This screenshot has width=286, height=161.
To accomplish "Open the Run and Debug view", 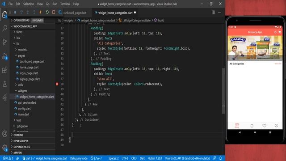I will tap(4, 56).
